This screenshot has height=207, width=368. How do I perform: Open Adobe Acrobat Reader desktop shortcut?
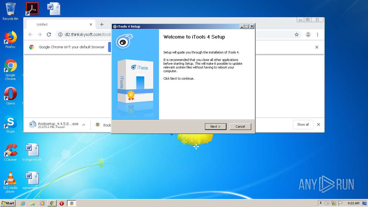point(32,9)
